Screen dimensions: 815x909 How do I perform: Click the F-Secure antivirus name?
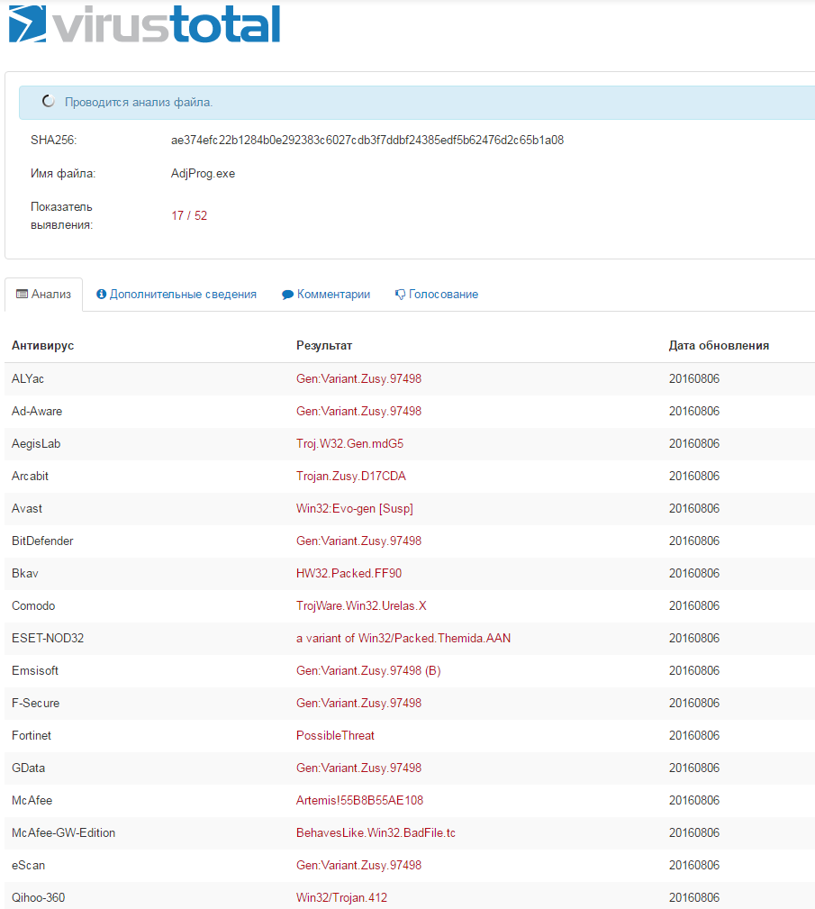click(35, 704)
